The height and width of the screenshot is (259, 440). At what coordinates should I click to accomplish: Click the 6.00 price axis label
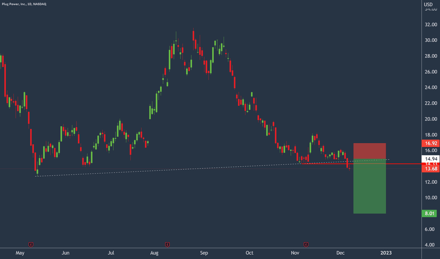430,229
